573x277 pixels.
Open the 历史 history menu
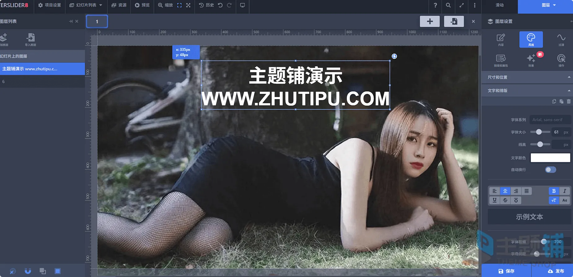coord(206,5)
